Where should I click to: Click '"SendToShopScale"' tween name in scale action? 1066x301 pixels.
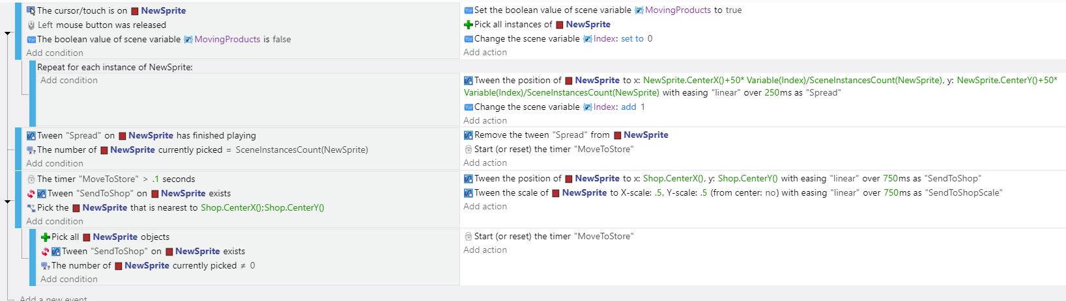click(964, 193)
